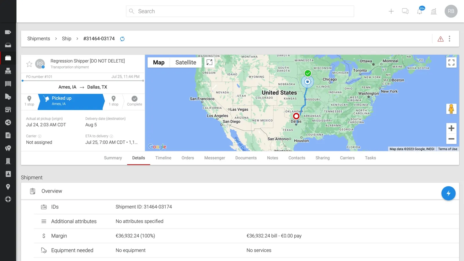Click the tag icon in left sidebar

tap(8, 32)
